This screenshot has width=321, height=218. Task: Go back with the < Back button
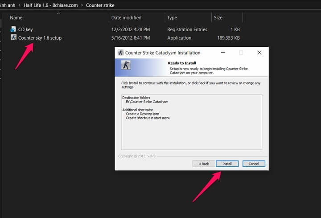204,164
